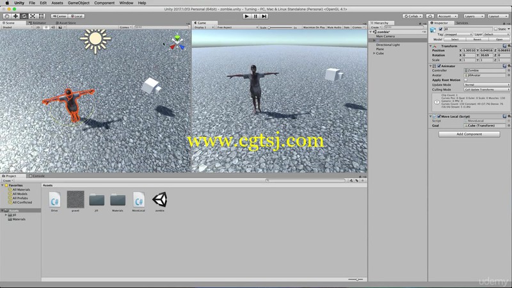The width and height of the screenshot is (512, 288).
Task: Open Animator component help book icon
Action: (x=505, y=66)
